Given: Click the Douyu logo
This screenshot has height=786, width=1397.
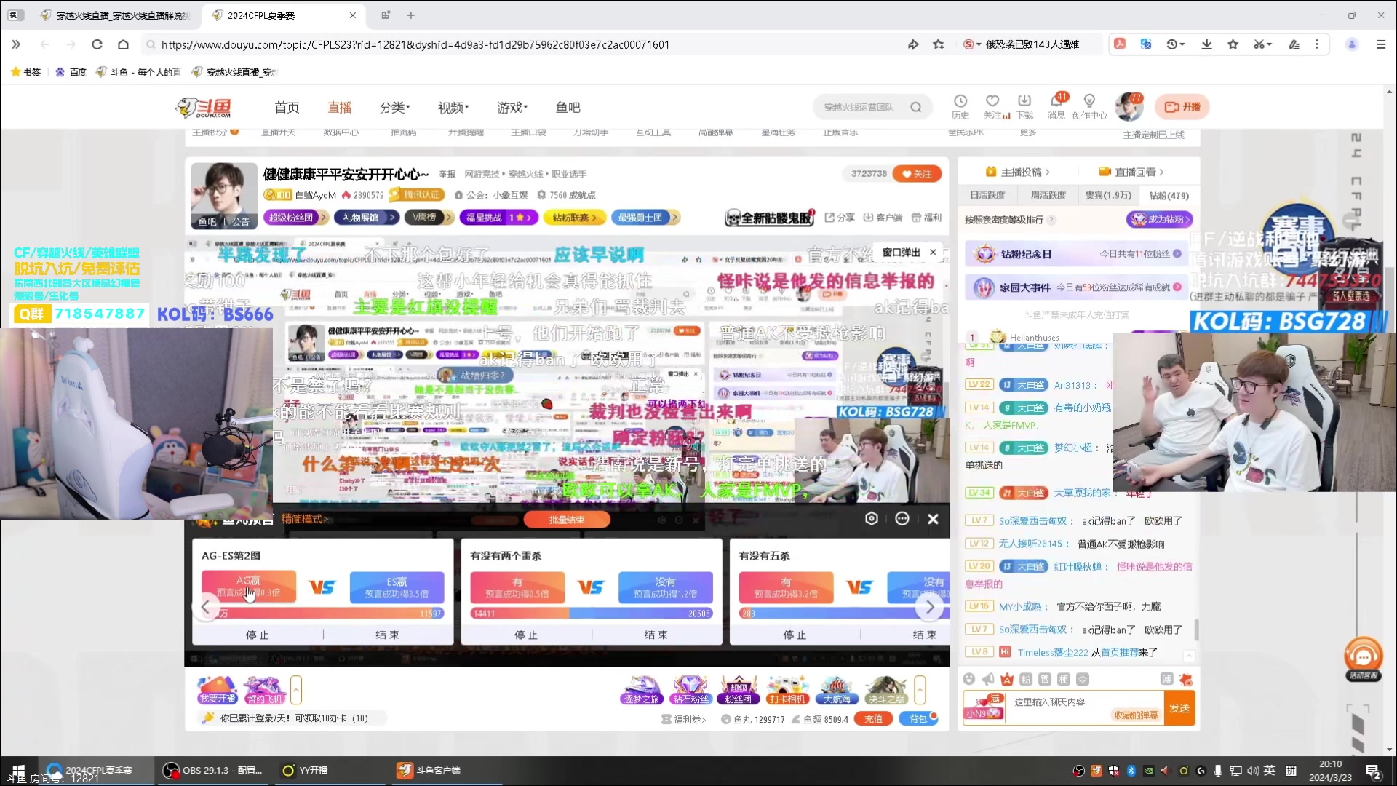Looking at the screenshot, I should tap(204, 108).
